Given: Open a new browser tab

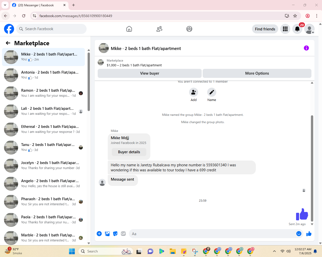Looking at the screenshot, I should click(74, 5).
